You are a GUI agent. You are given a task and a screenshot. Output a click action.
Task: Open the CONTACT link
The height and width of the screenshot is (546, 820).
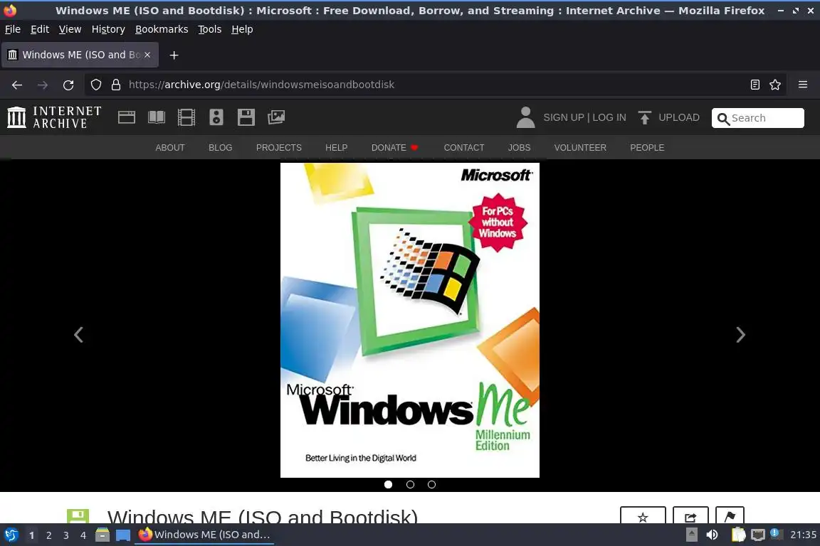point(464,148)
